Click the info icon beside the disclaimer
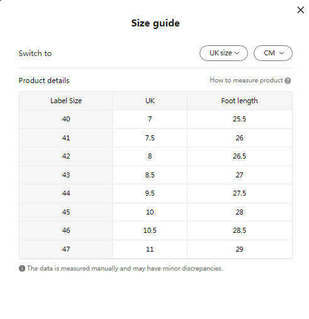 (22, 268)
